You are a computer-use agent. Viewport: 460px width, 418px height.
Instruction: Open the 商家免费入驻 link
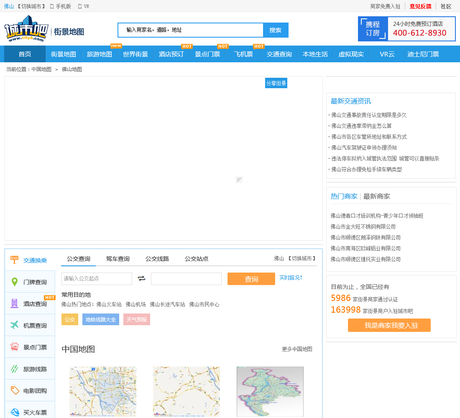[x=385, y=6]
